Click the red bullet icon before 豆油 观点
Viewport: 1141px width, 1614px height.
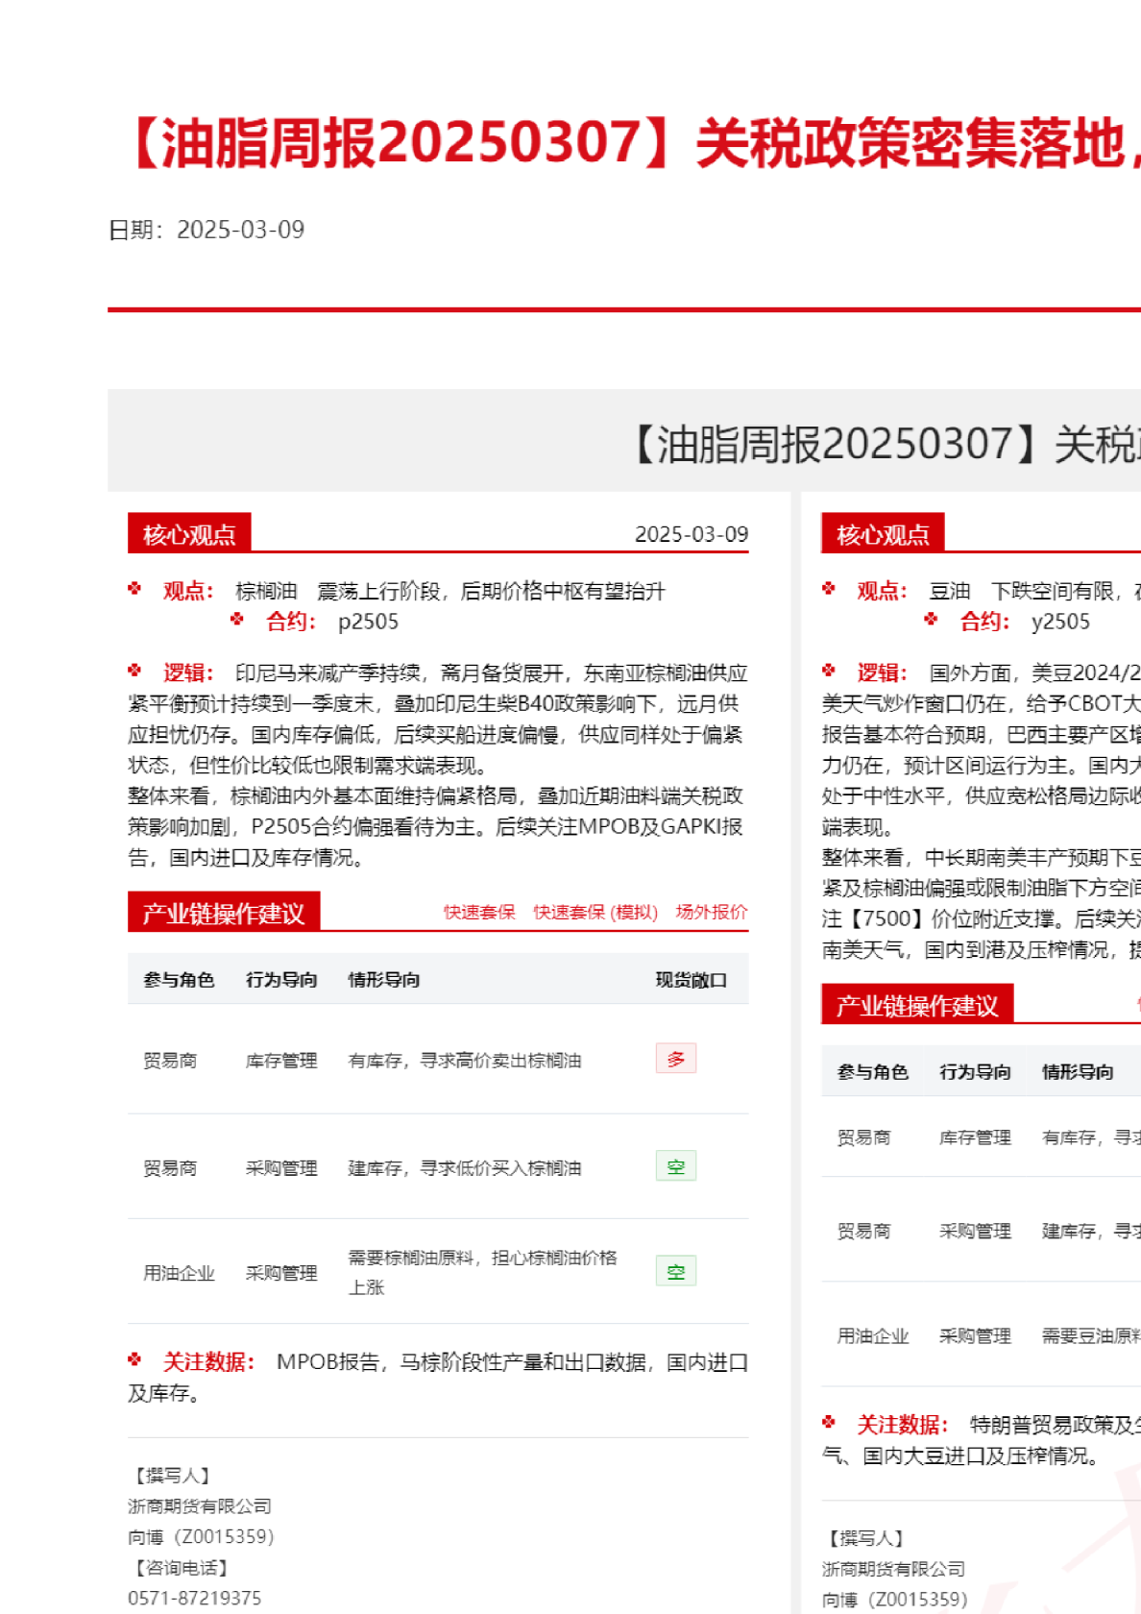coord(829,589)
